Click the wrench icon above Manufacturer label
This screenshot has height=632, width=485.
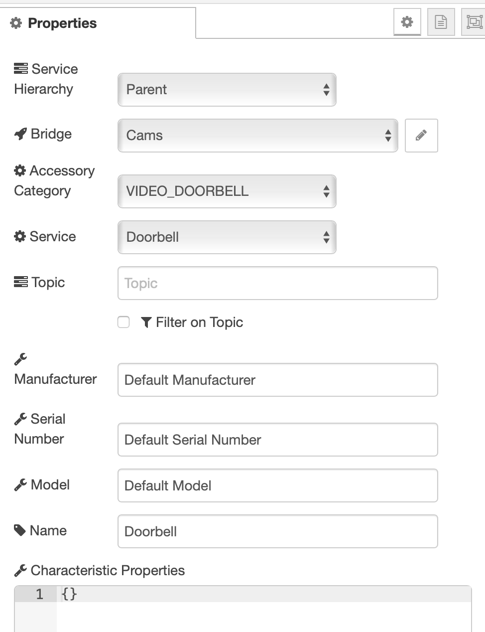pos(20,359)
